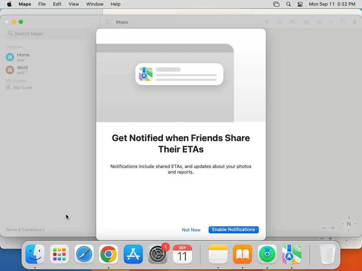Click Add Guide in sidebar
Screen dimensions: 362x271
click(19, 88)
